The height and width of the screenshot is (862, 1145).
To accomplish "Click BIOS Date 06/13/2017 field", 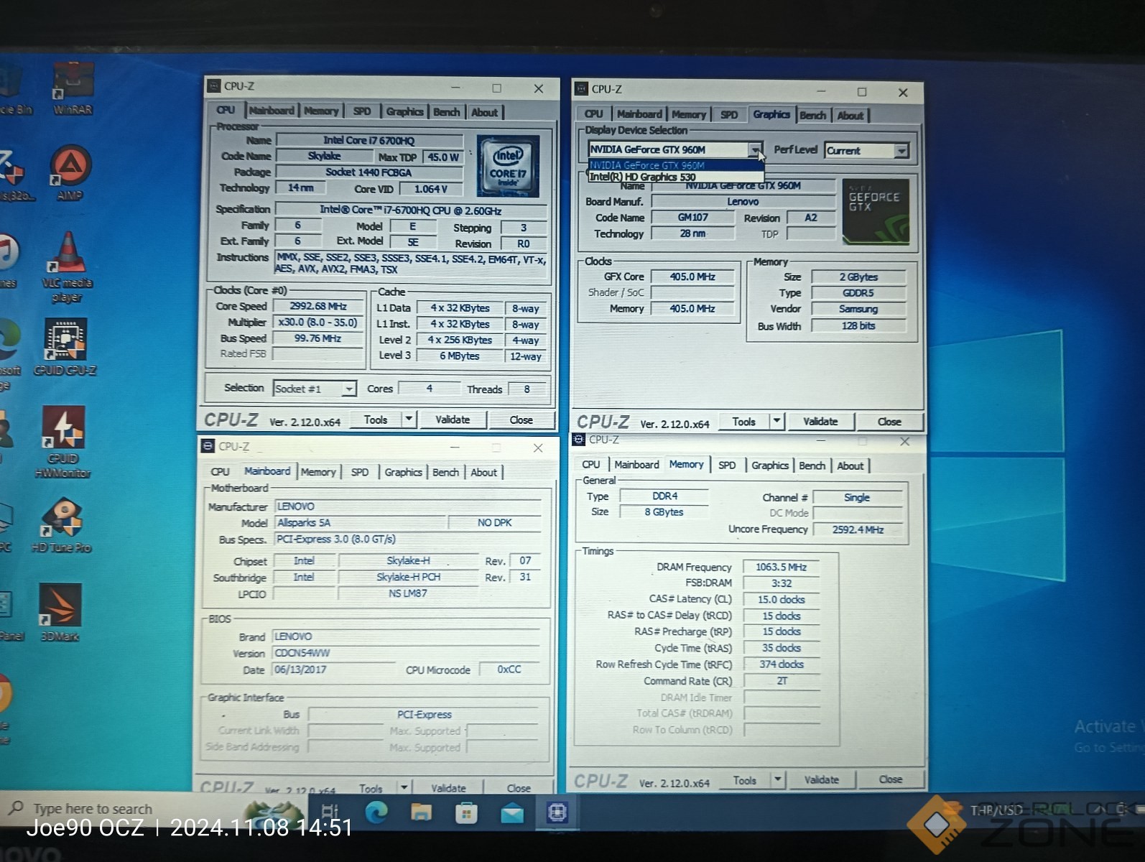I will coord(334,669).
